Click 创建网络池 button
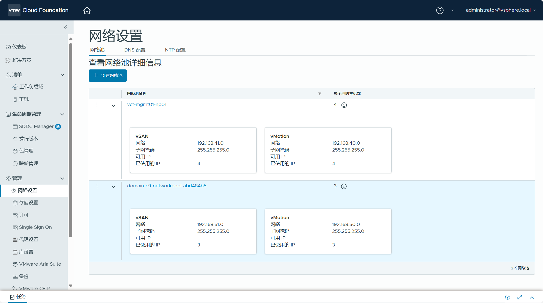The width and height of the screenshot is (543, 303). point(108,75)
